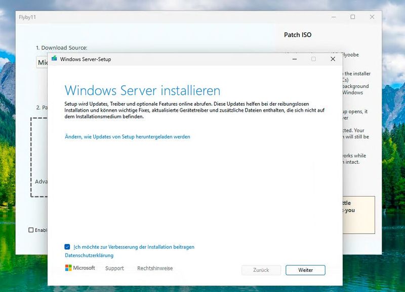
Task: Click the 1. Download Source label in Flyby11
Action: click(61, 47)
